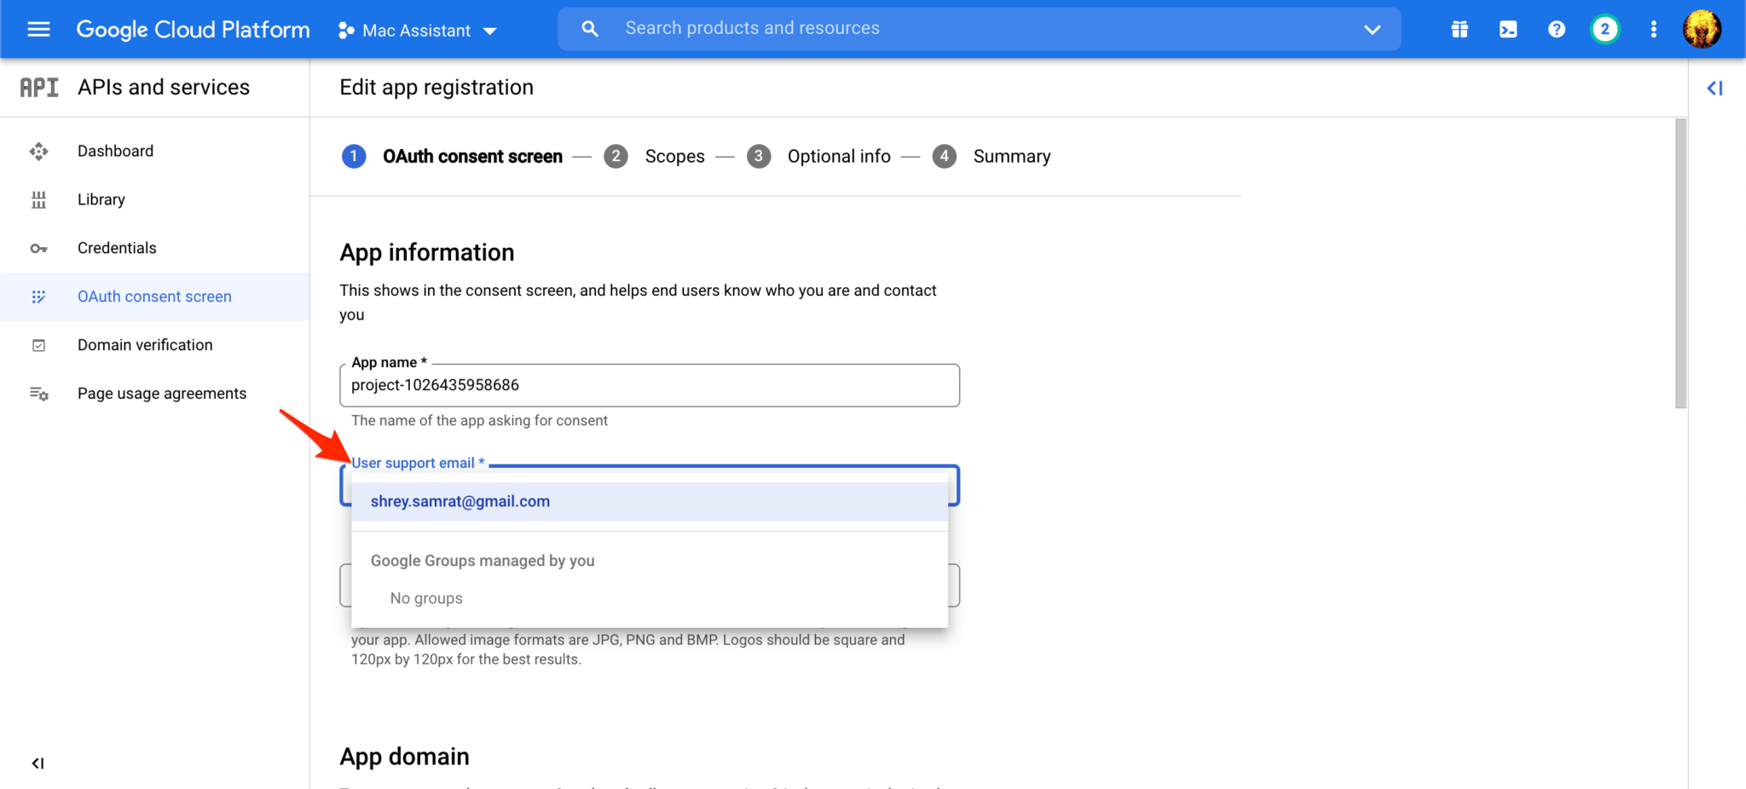1746x789 pixels.
Task: Click the Optional info step
Action: tap(838, 156)
